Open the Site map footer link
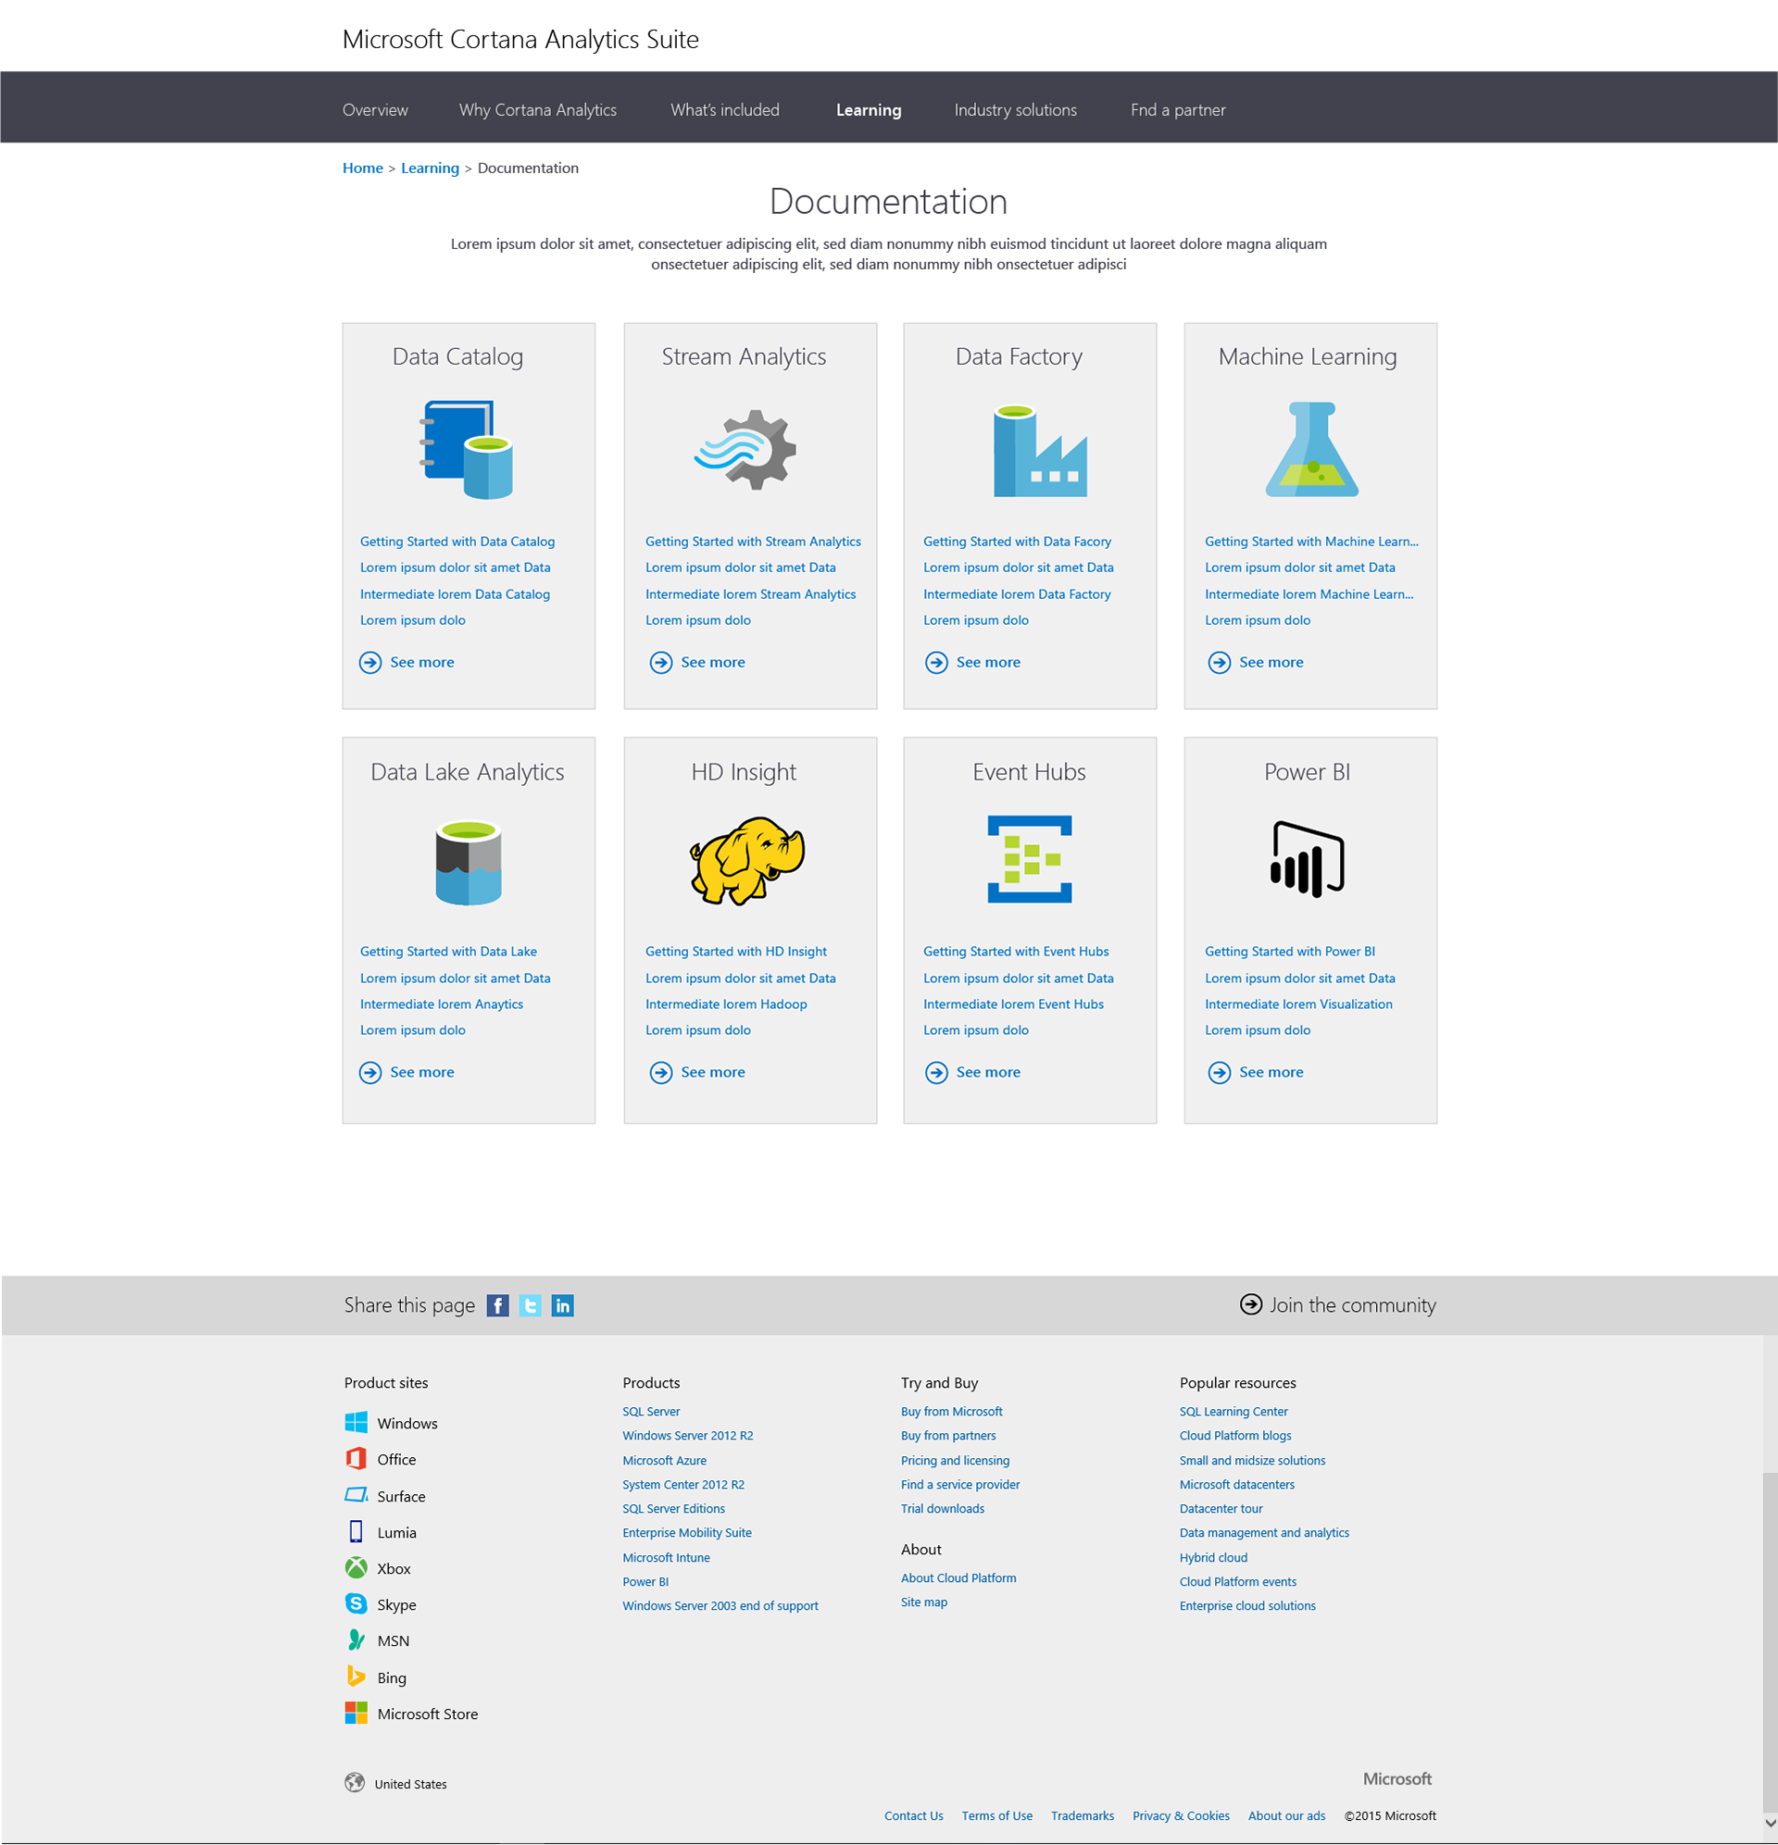 pyautogui.click(x=924, y=1602)
